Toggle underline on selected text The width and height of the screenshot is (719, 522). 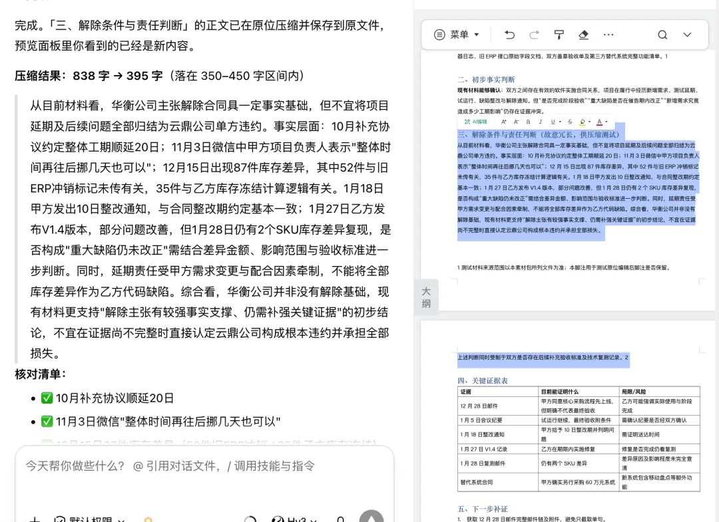(553, 122)
